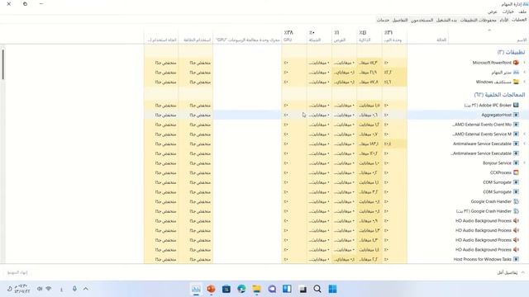Screen dimensions: 529x297
Task: Open Microsoft Store from the taskbar
Action: (x=226, y=289)
